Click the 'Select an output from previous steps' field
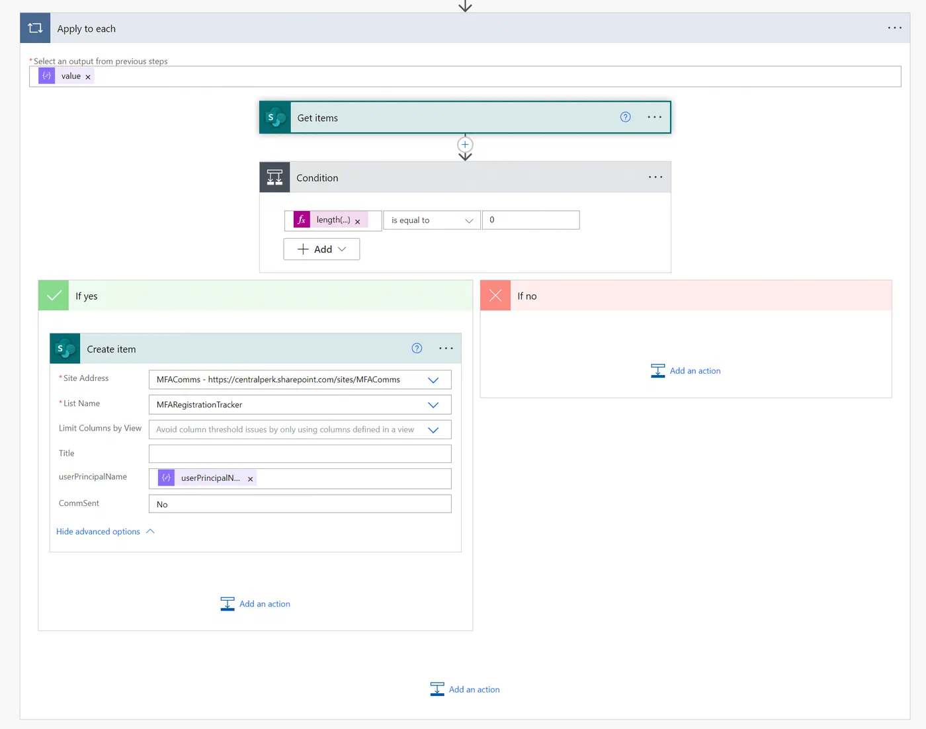 [x=465, y=77]
